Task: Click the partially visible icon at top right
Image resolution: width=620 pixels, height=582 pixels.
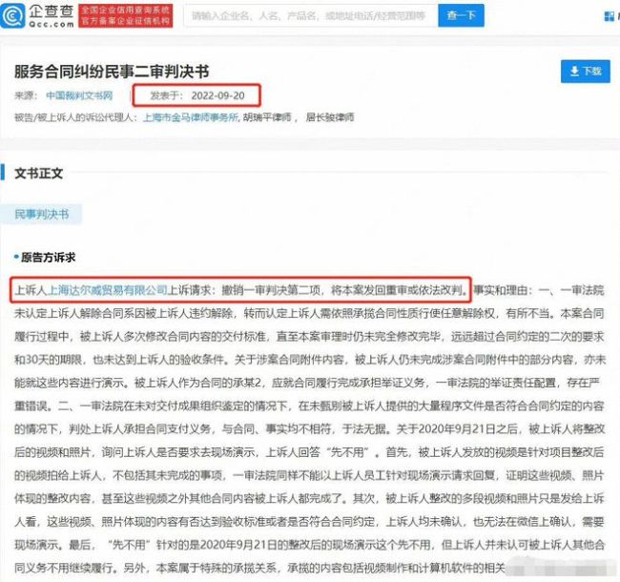Action: [610, 16]
